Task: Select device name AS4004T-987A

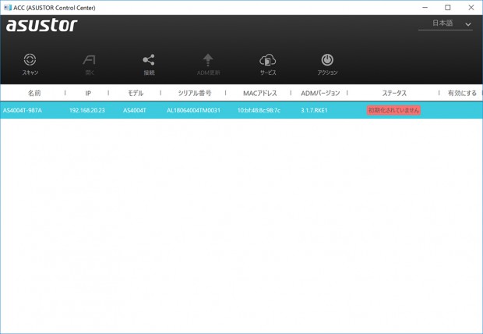Action: [23, 110]
